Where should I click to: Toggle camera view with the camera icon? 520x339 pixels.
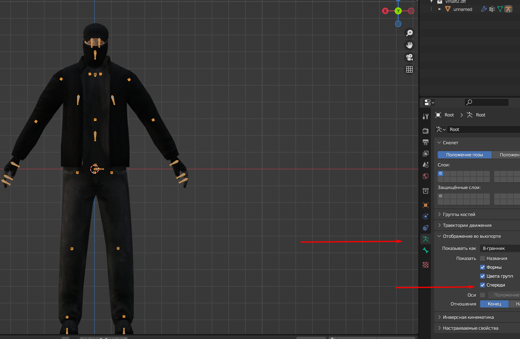coord(409,57)
